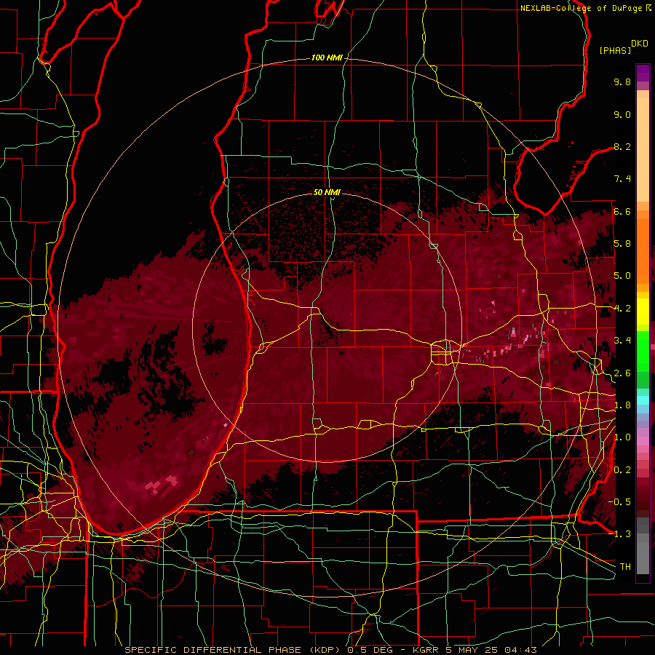
Task: Pick the cyan segment of the color bar
Action: 643,400
